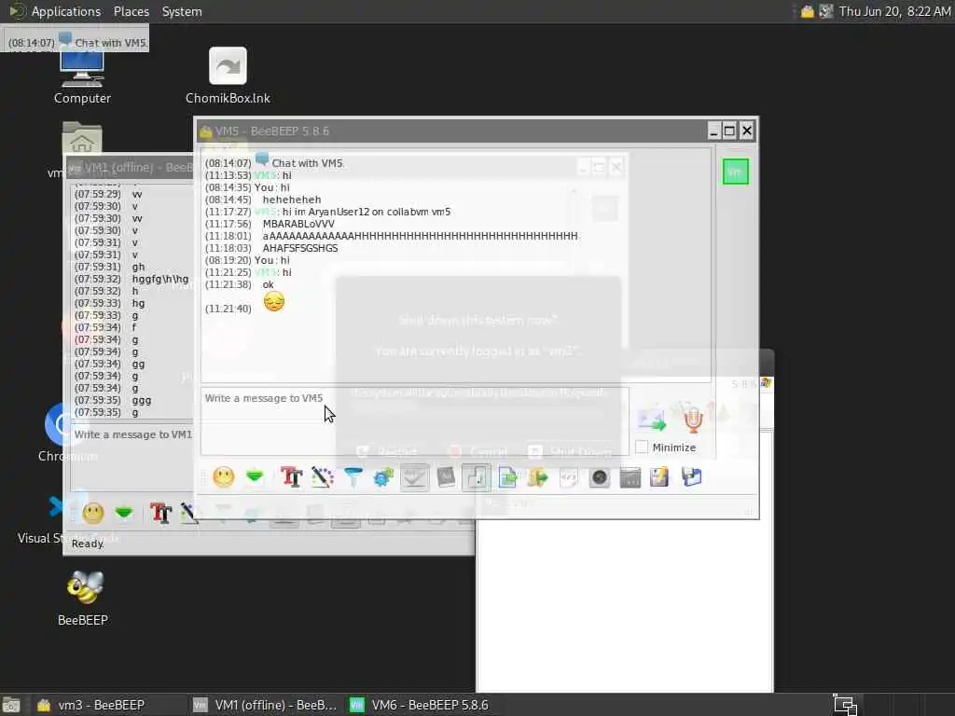This screenshot has width=955, height=716.
Task: Click the workspace switcher icon in bottom panel
Action: (x=845, y=705)
